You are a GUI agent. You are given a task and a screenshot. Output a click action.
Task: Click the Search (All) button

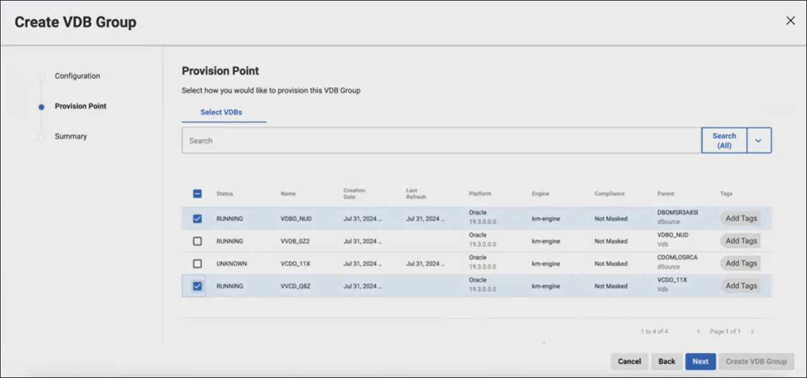pos(724,141)
